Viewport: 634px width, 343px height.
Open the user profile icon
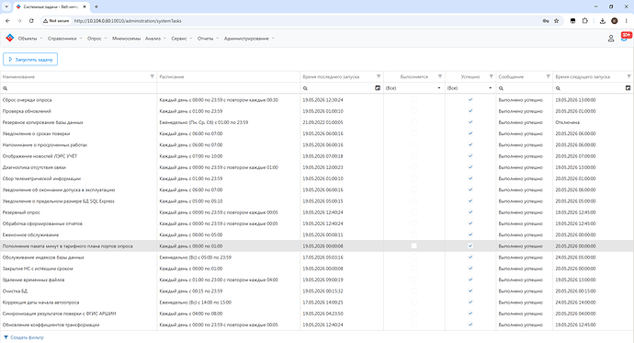(x=611, y=39)
